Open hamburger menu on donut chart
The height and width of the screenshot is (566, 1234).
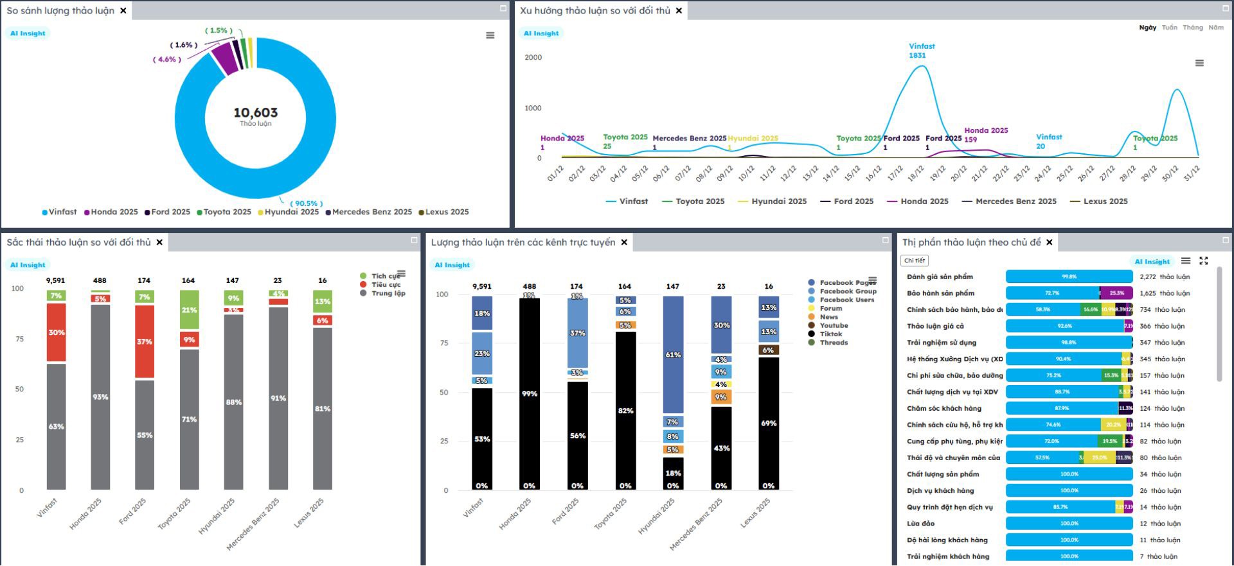click(x=490, y=35)
